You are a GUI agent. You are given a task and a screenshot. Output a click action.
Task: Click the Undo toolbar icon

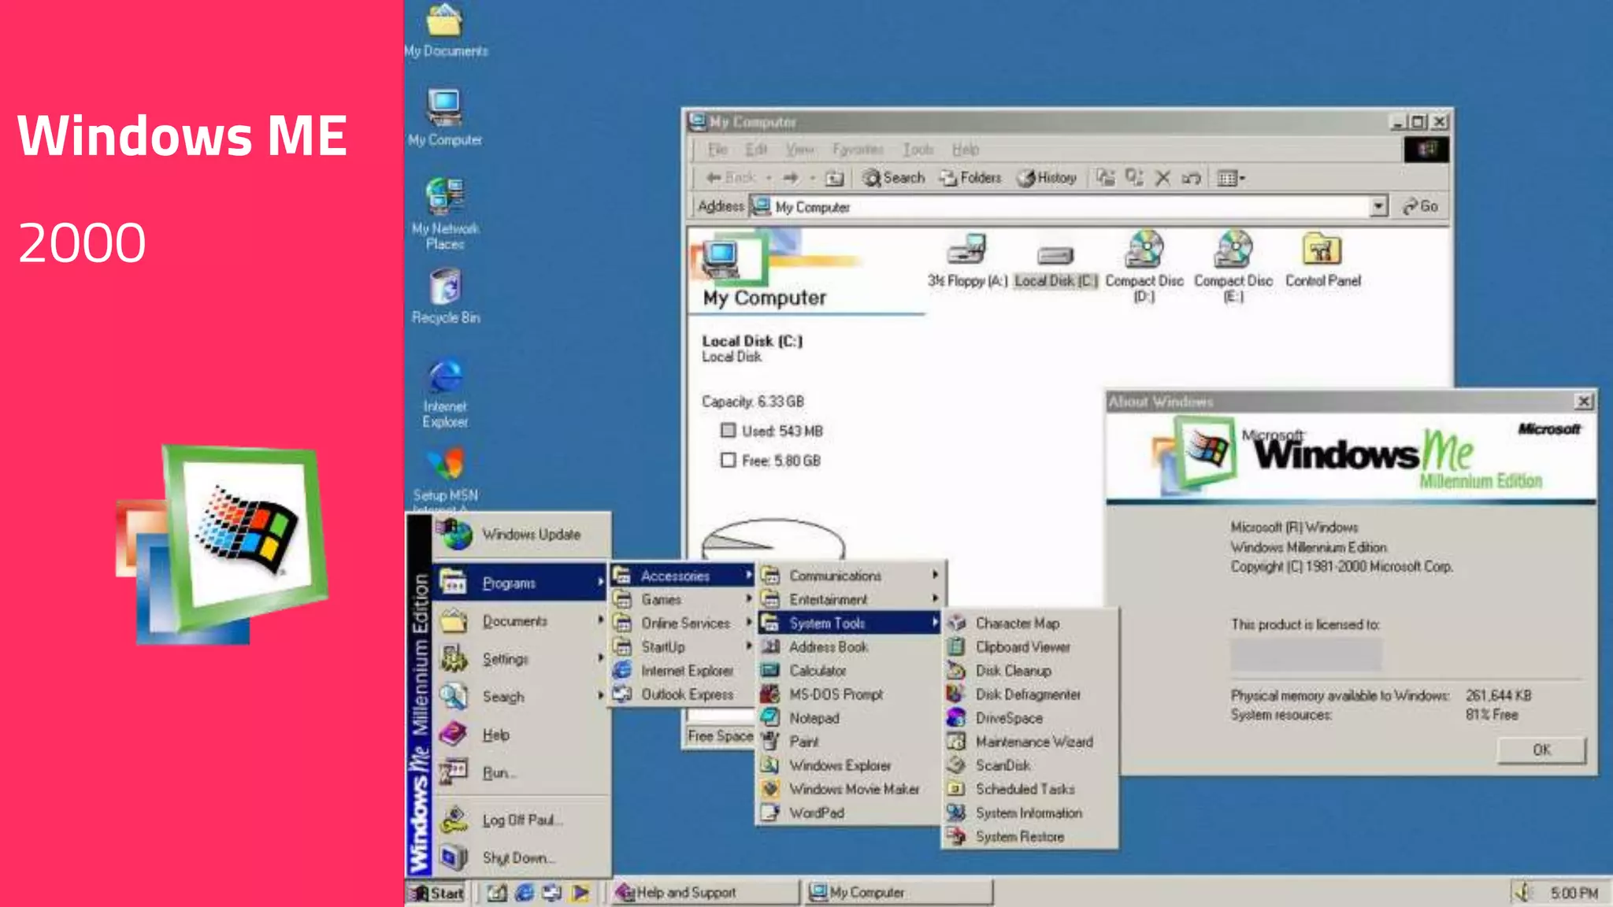click(x=1191, y=178)
